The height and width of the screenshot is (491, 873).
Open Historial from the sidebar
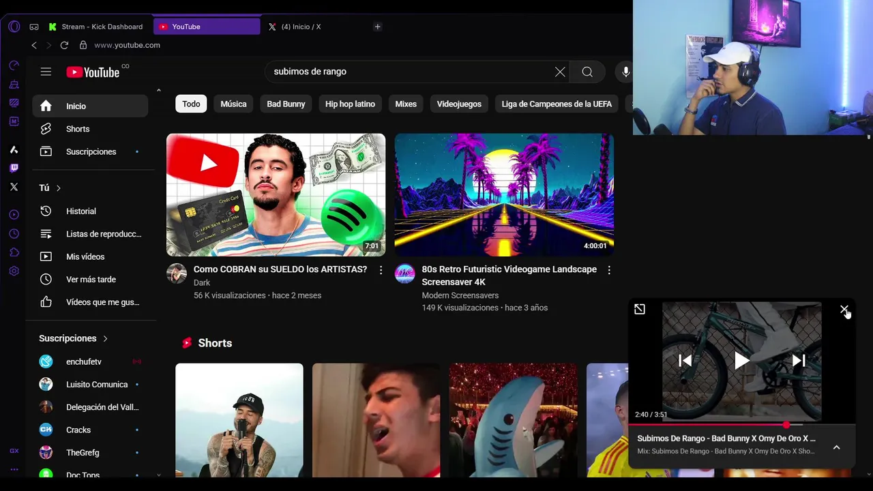point(90,211)
